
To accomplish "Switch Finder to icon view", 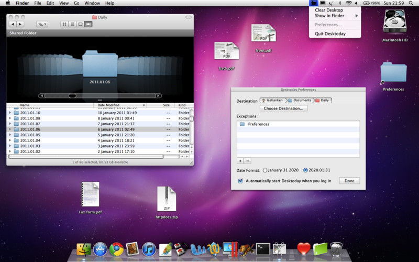I will [64, 24].
